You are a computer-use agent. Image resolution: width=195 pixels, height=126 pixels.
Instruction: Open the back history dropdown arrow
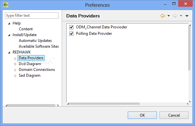pyautogui.click(x=168, y=16)
